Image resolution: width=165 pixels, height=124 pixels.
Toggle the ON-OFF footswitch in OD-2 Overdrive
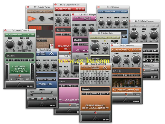(x=126, y=100)
